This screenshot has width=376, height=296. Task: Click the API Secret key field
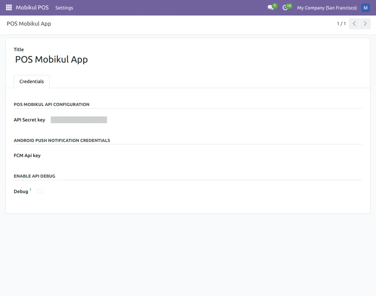click(79, 120)
